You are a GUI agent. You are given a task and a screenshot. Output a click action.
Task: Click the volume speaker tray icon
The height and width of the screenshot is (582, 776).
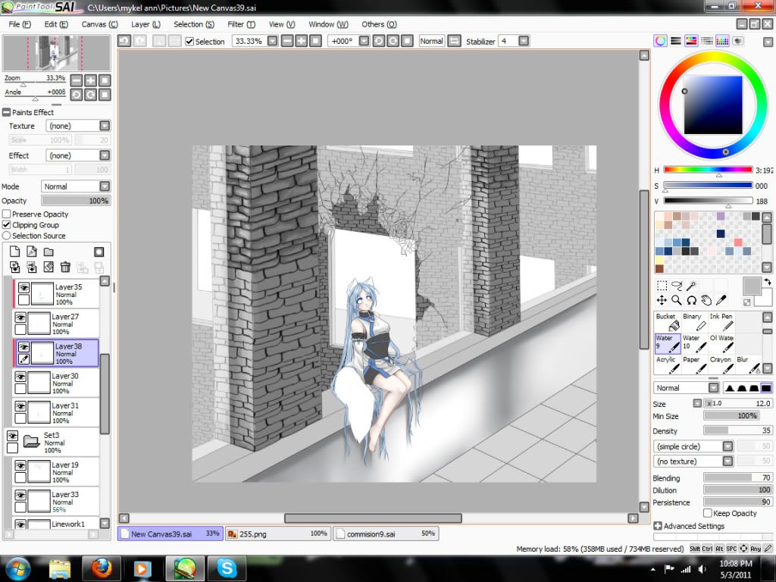[702, 569]
